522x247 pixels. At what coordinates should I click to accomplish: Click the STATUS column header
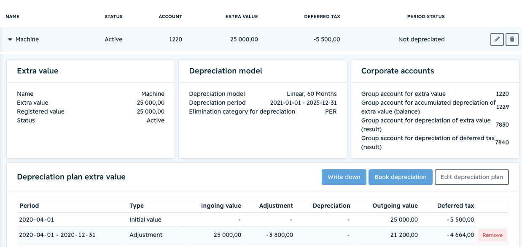pos(113,16)
